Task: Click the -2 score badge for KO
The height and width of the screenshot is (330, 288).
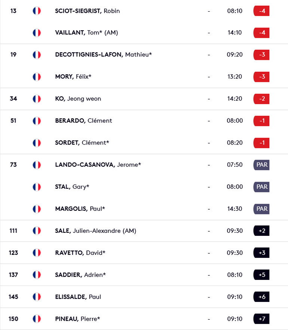Action: pos(261,99)
